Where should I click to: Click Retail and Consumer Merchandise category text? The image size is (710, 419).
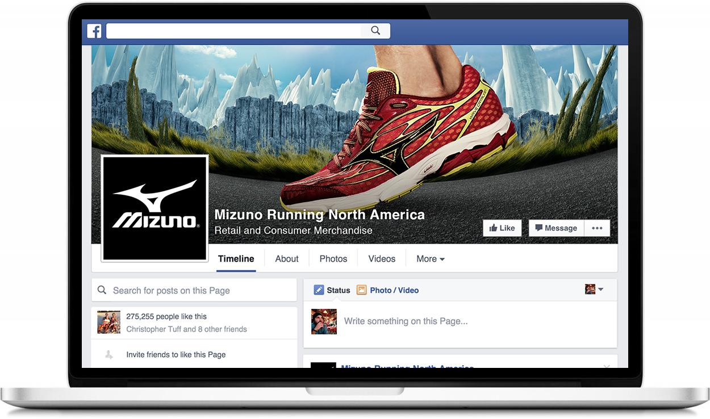pos(294,231)
